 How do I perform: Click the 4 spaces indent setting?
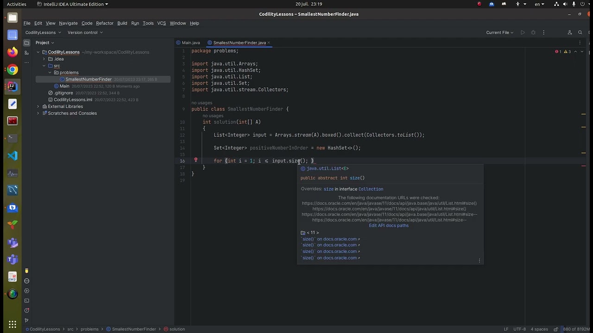point(539,329)
